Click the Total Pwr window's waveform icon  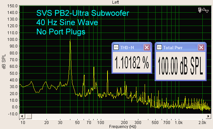159,47
